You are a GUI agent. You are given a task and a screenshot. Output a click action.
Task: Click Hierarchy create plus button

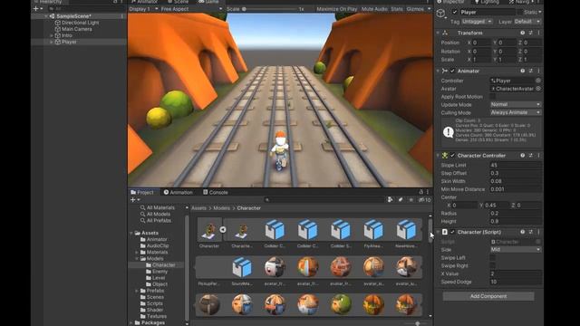point(36,8)
